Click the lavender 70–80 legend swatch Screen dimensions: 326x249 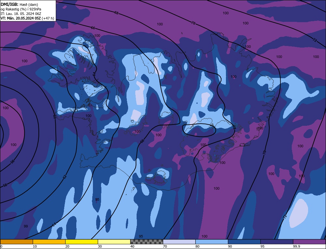coord(179,242)
